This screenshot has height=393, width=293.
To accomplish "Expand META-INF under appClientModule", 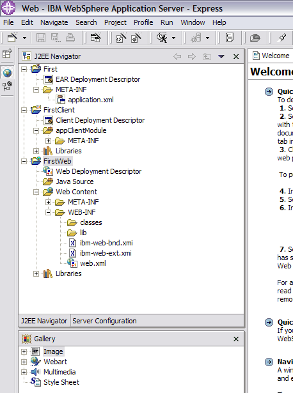I will click(x=49, y=141).
